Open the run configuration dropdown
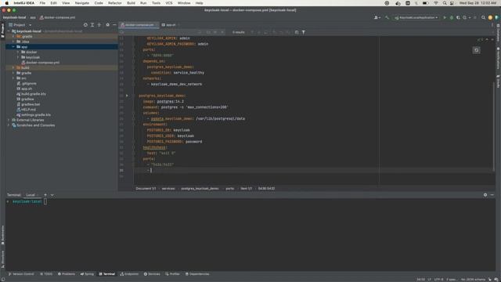This screenshot has height=282, width=501. point(416,17)
